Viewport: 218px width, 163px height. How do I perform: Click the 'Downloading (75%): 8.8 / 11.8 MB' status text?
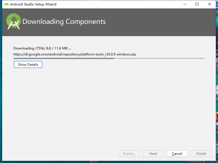42,48
